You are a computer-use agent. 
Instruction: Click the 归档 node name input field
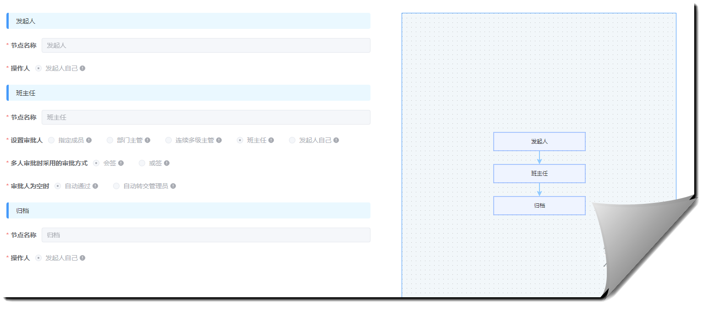[x=206, y=235]
